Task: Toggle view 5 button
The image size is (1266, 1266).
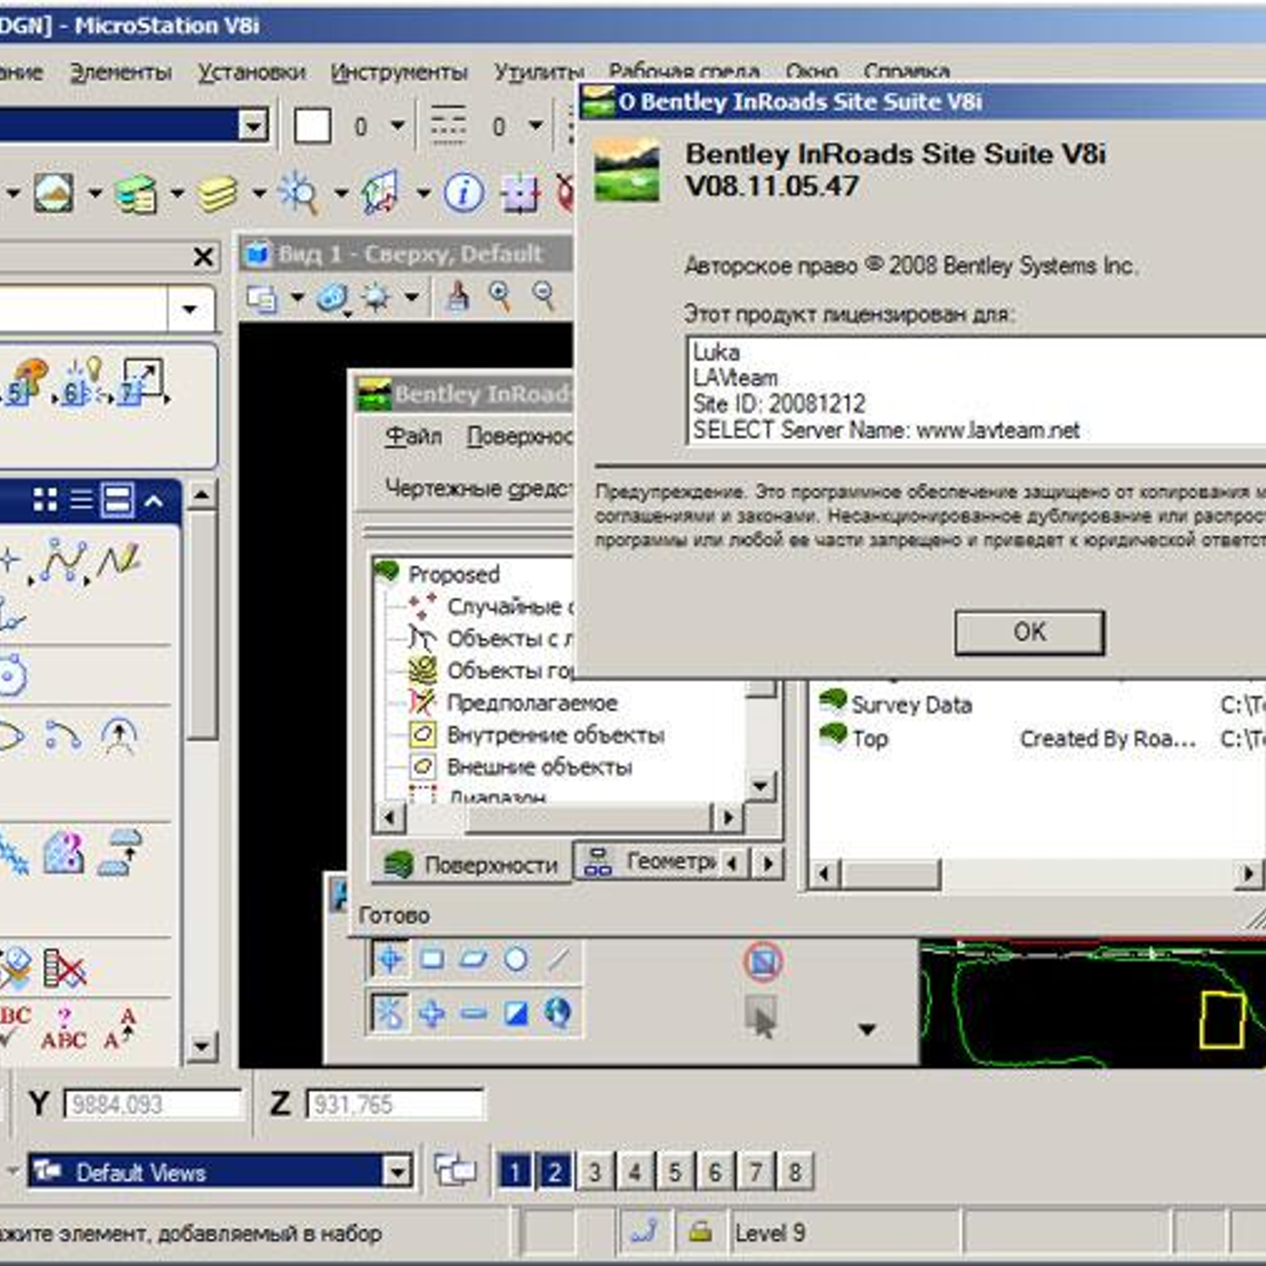Action: pyautogui.click(x=675, y=1171)
